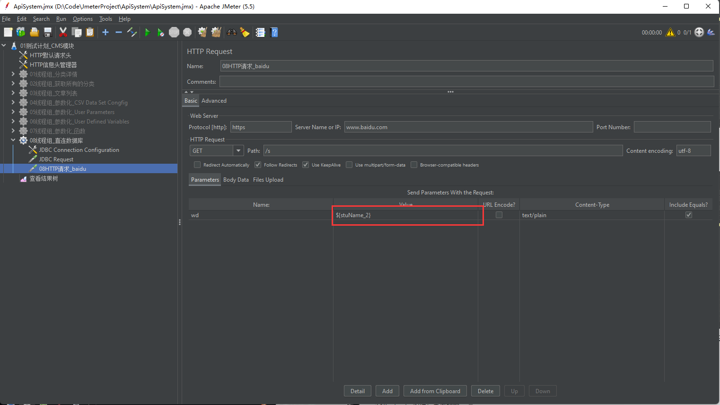Expand the 03线程组_文章列表 node
The width and height of the screenshot is (720, 405).
pyautogui.click(x=13, y=93)
